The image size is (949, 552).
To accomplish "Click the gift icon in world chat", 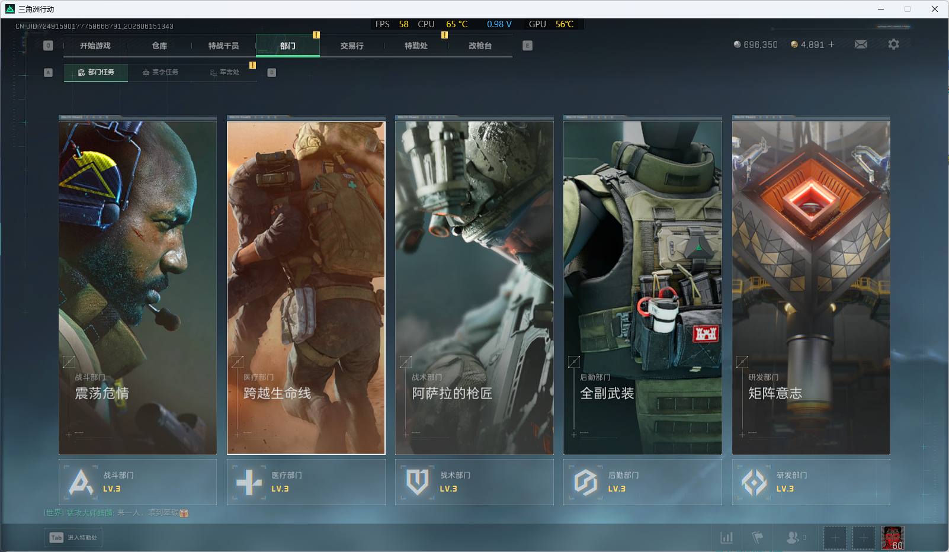I will (x=184, y=513).
